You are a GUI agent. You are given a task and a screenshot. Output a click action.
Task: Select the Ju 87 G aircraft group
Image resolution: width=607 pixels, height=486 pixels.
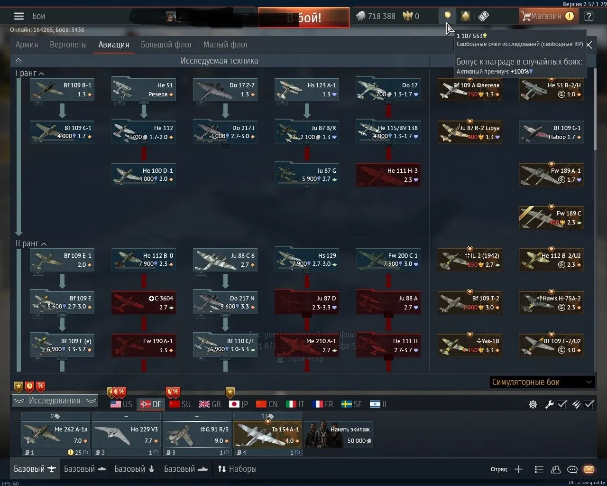click(307, 175)
